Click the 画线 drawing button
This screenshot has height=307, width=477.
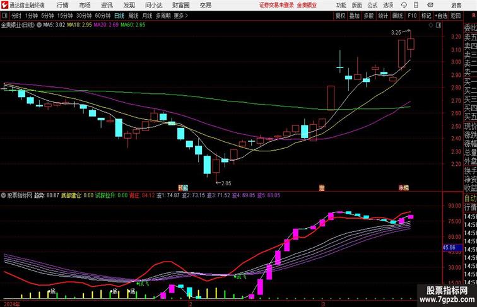[x=397, y=16]
